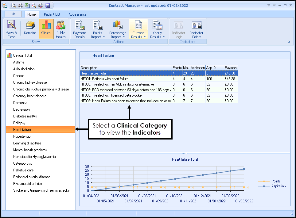296x218 pixels.
Task: Switch to the Patient List tab
Action: [52, 14]
